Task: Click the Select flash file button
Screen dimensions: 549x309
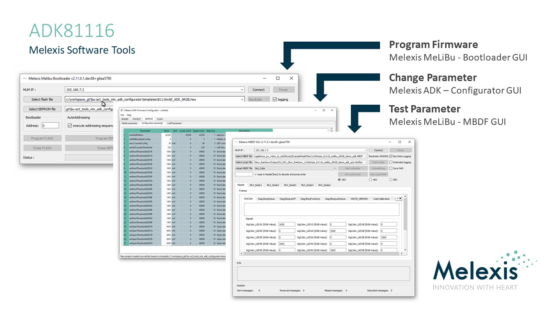Action: click(42, 99)
